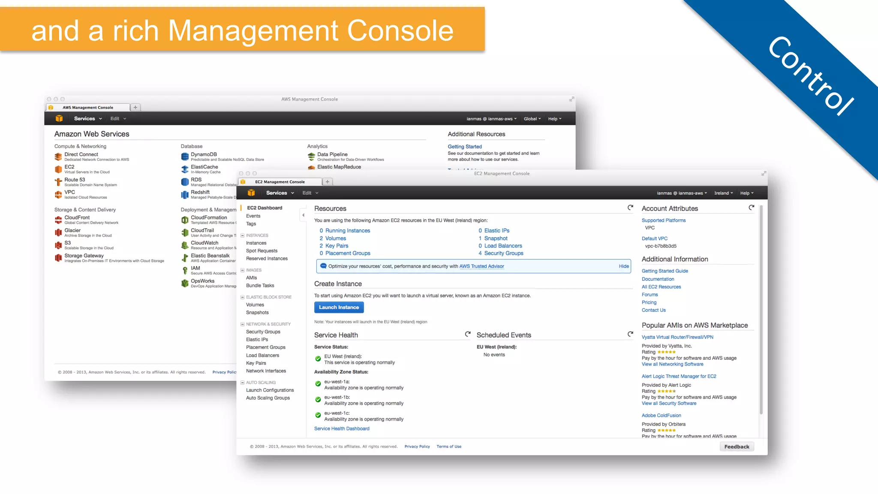This screenshot has height=494, width=878.
Task: Open Snapshots in sidebar
Action: (257, 313)
